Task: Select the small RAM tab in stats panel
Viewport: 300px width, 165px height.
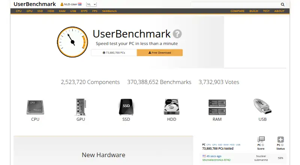Action: (x=226, y=144)
